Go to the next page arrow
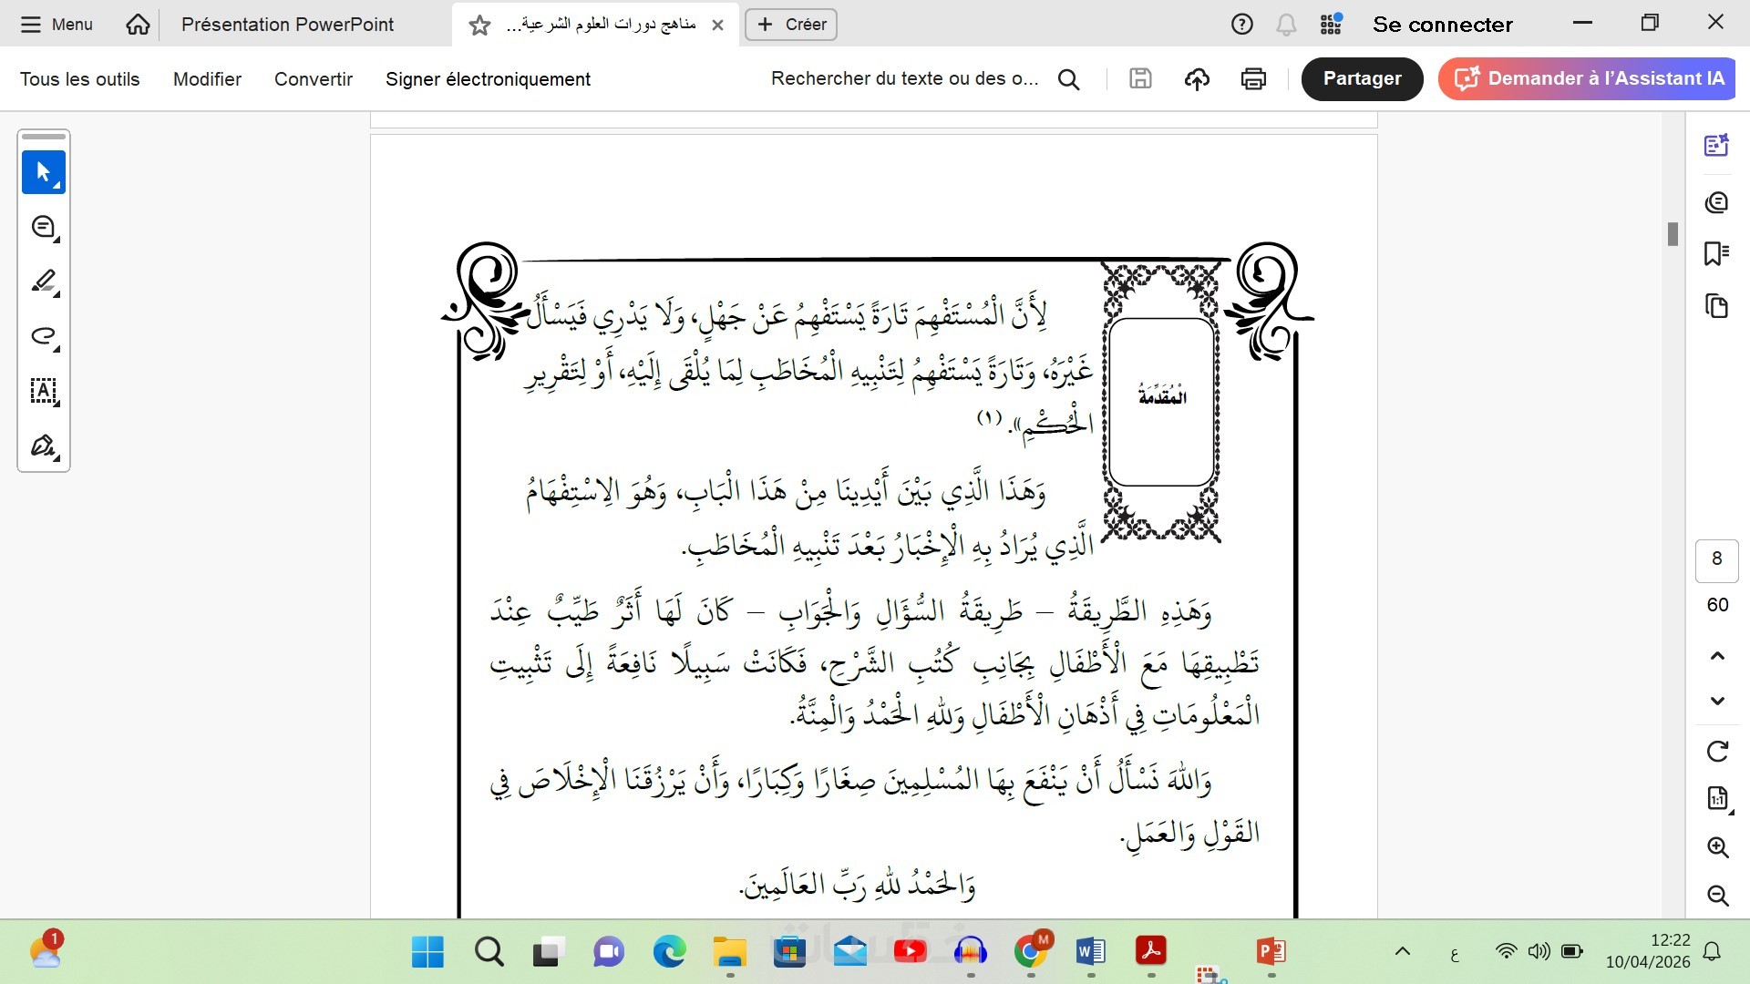 click(1717, 701)
